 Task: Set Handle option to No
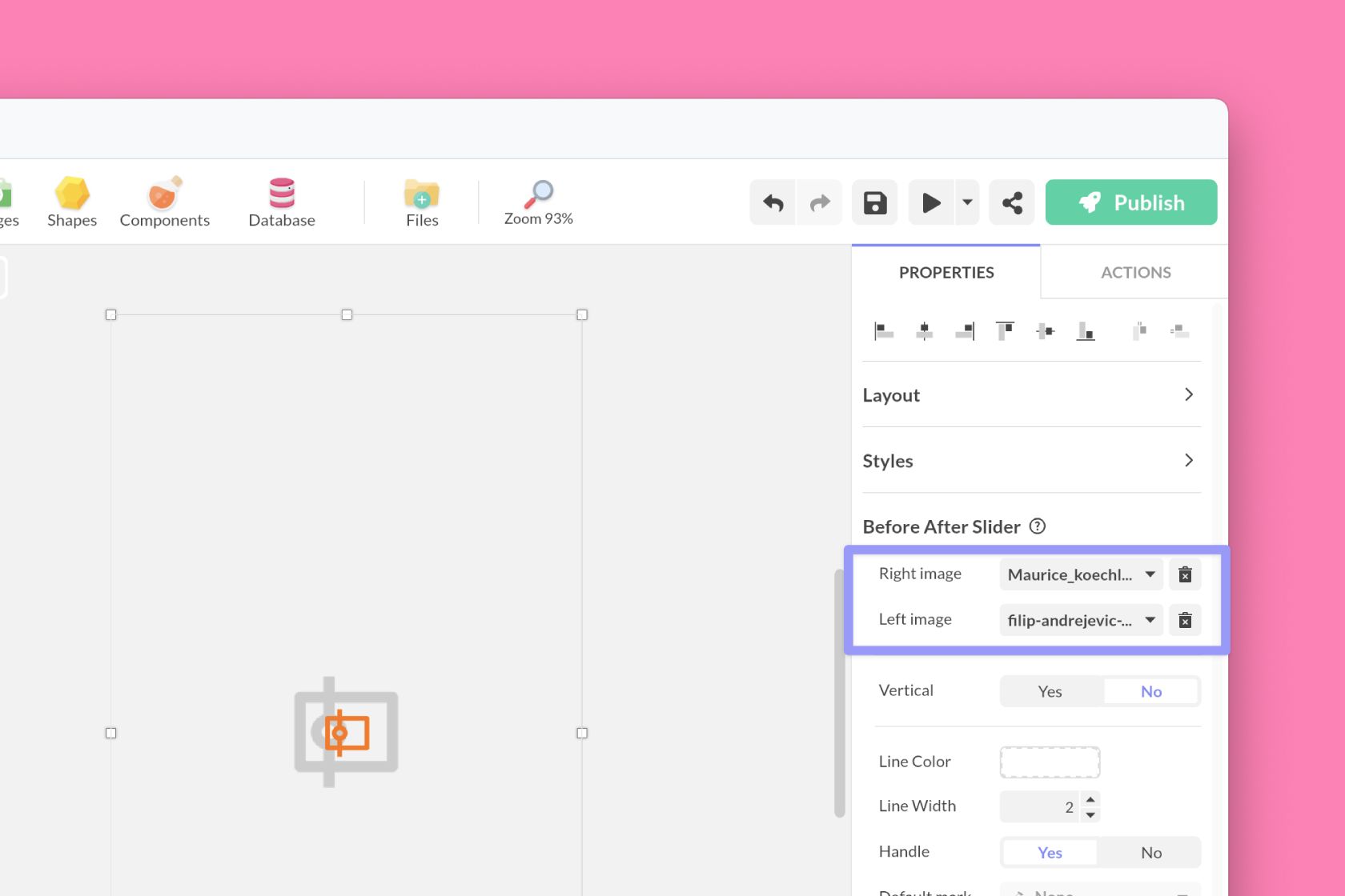coord(1150,853)
